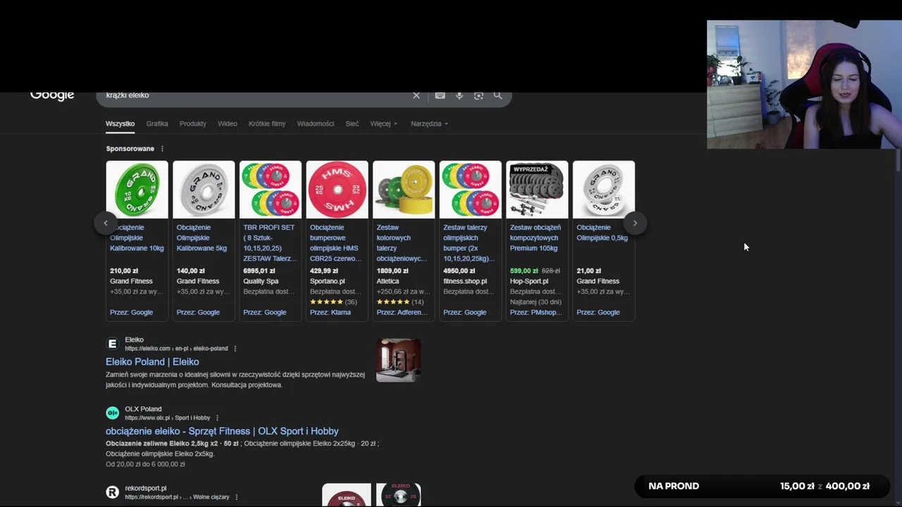Open Obciążenie Olimpijskie Kalibrowane 5kg link
The image size is (902, 507).
tap(202, 238)
